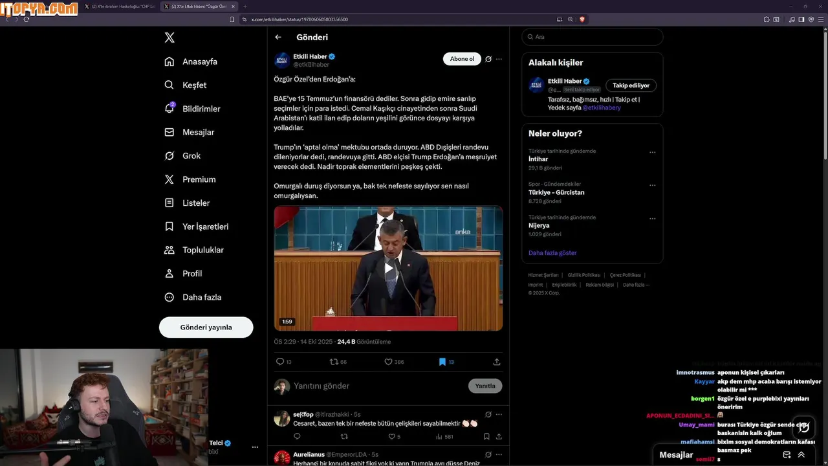Click Grok icon on Aurelianus comment

[488, 454]
